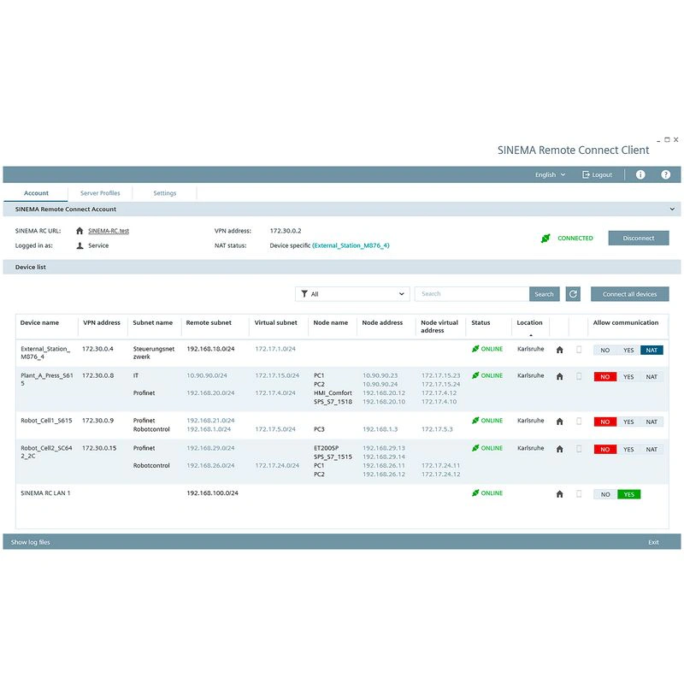Select NAT for Robot_Cell1_S615
Image resolution: width=684 pixels, height=684 pixels.
coord(652,422)
